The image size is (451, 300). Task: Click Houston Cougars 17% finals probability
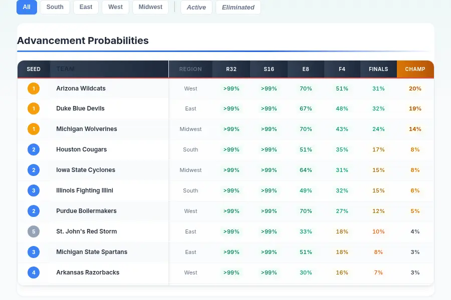(x=378, y=150)
